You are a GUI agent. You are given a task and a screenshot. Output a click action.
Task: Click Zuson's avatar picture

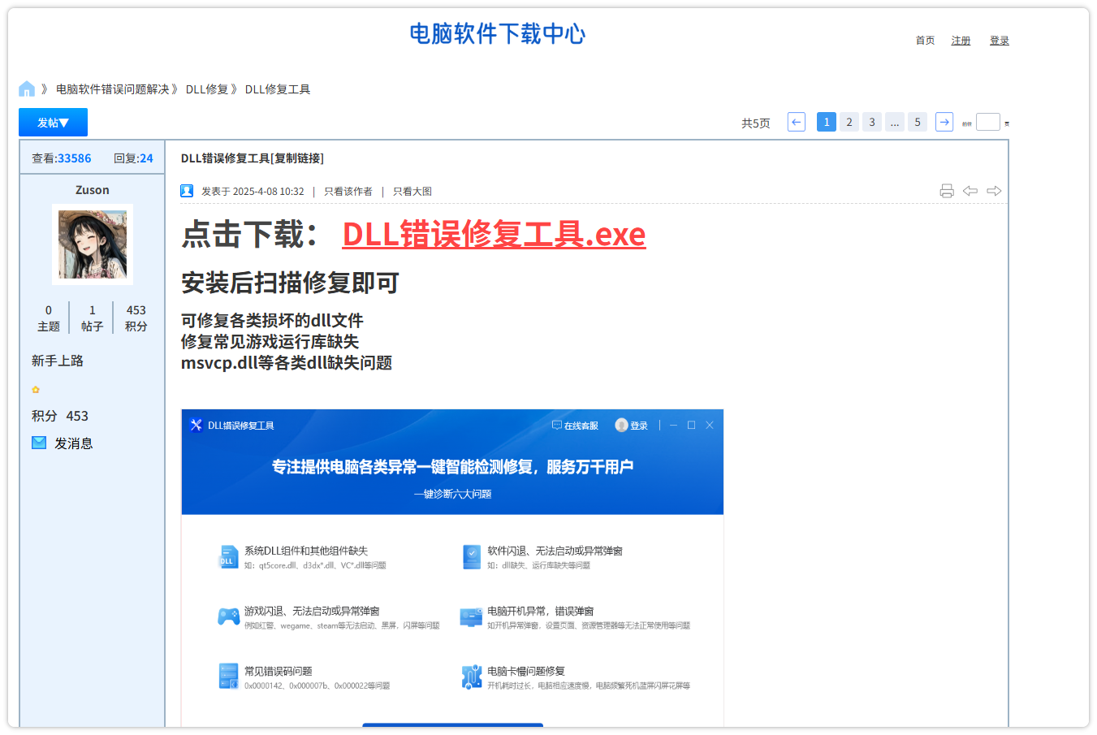(93, 244)
